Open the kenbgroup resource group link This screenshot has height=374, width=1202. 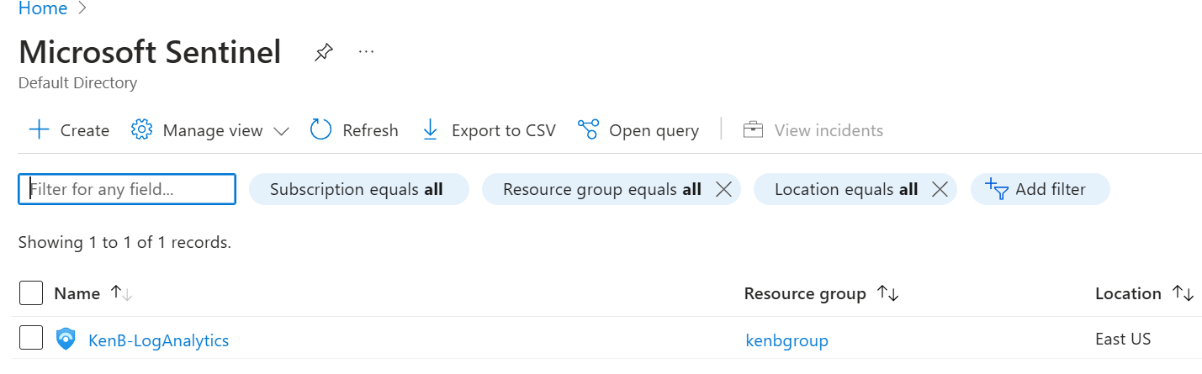pos(787,340)
